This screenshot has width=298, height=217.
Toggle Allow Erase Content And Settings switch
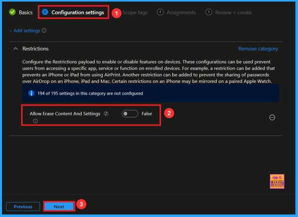pyautogui.click(x=130, y=114)
